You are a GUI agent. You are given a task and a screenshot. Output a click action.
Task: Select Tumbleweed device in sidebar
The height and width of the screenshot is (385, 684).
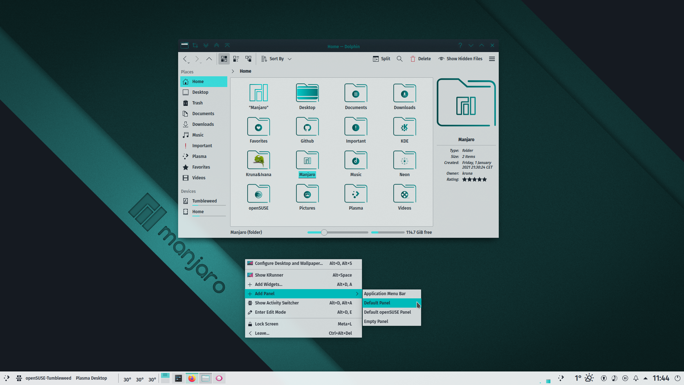coord(204,201)
